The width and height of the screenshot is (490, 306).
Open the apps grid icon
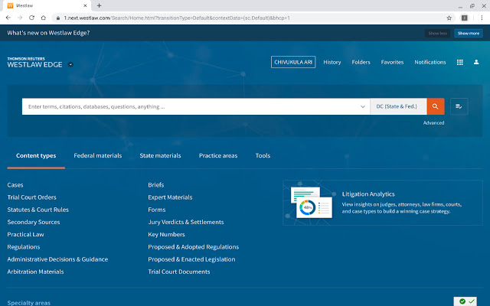click(459, 62)
